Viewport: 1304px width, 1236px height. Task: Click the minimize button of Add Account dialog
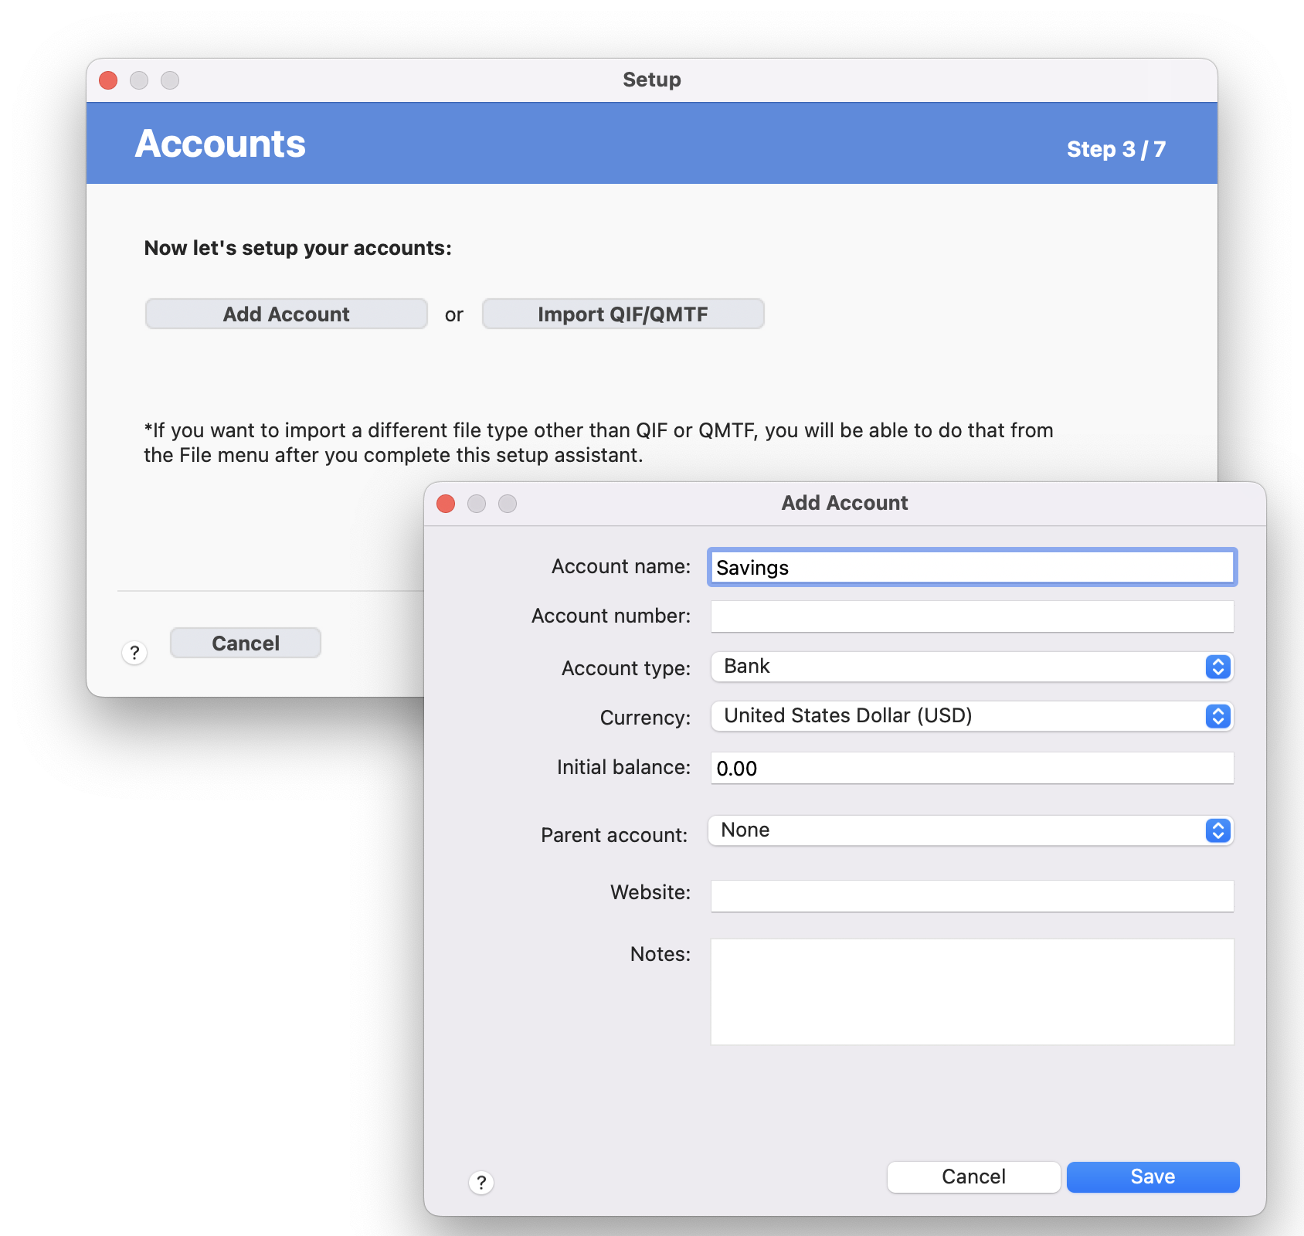point(477,504)
